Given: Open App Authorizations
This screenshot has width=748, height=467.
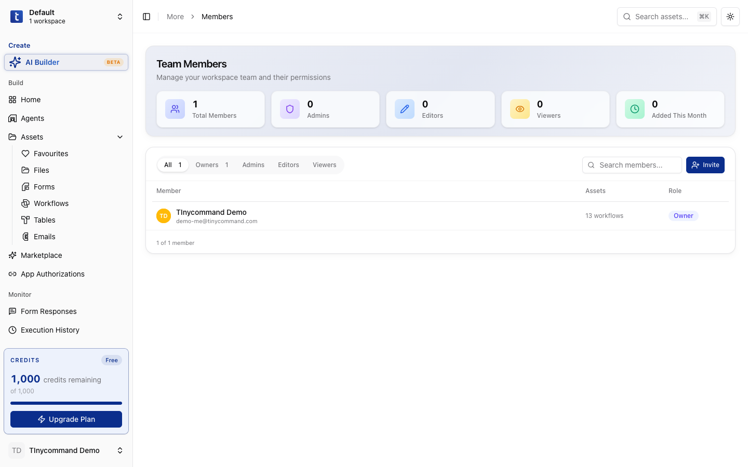Looking at the screenshot, I should (x=66, y=274).
